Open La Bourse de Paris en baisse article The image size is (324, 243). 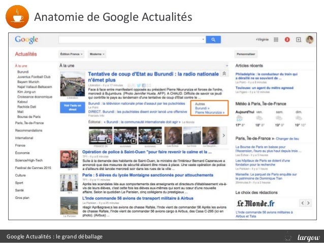pyautogui.click(x=268, y=149)
